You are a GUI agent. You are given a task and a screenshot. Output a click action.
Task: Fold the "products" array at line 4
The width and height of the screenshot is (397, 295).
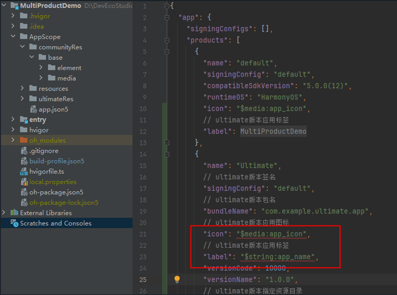click(x=167, y=40)
